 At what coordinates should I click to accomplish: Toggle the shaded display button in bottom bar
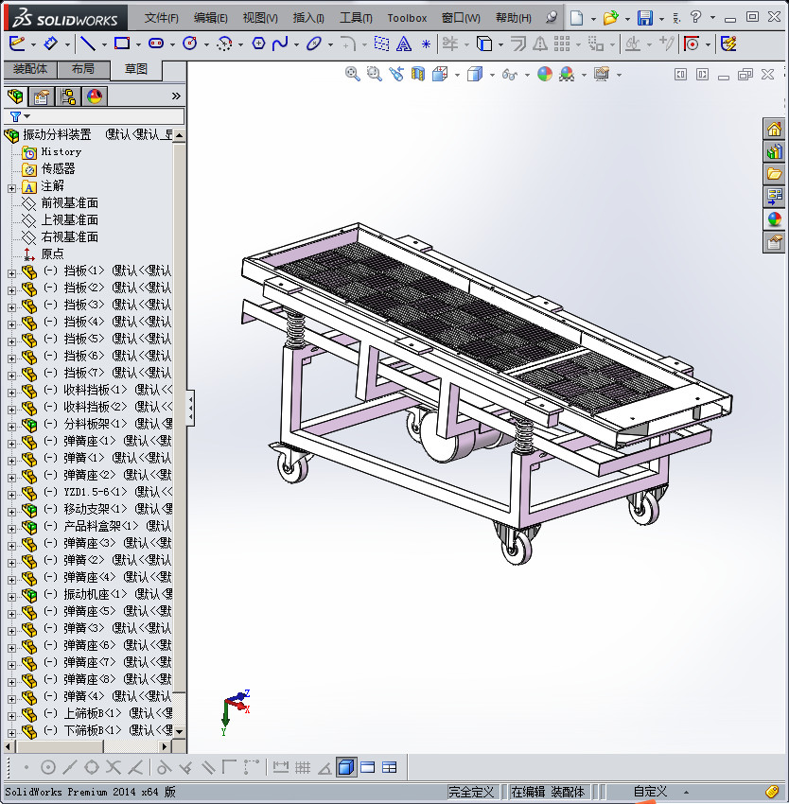[x=346, y=767]
